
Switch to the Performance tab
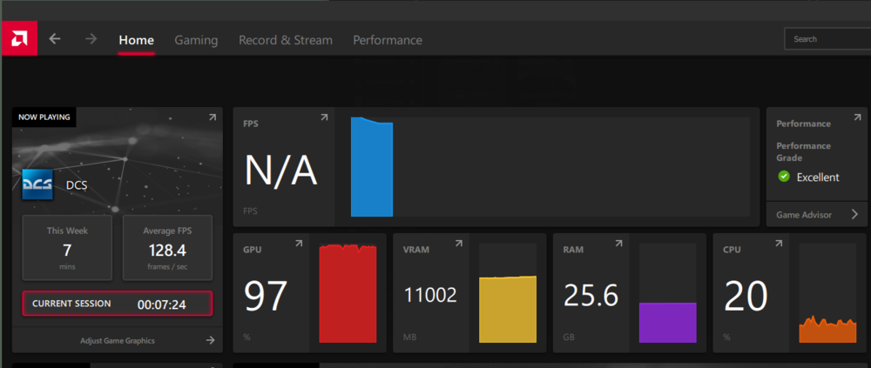click(388, 40)
